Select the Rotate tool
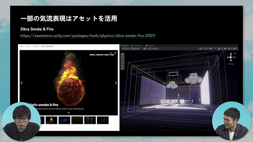253x142 pixels. [x=123, y=60]
